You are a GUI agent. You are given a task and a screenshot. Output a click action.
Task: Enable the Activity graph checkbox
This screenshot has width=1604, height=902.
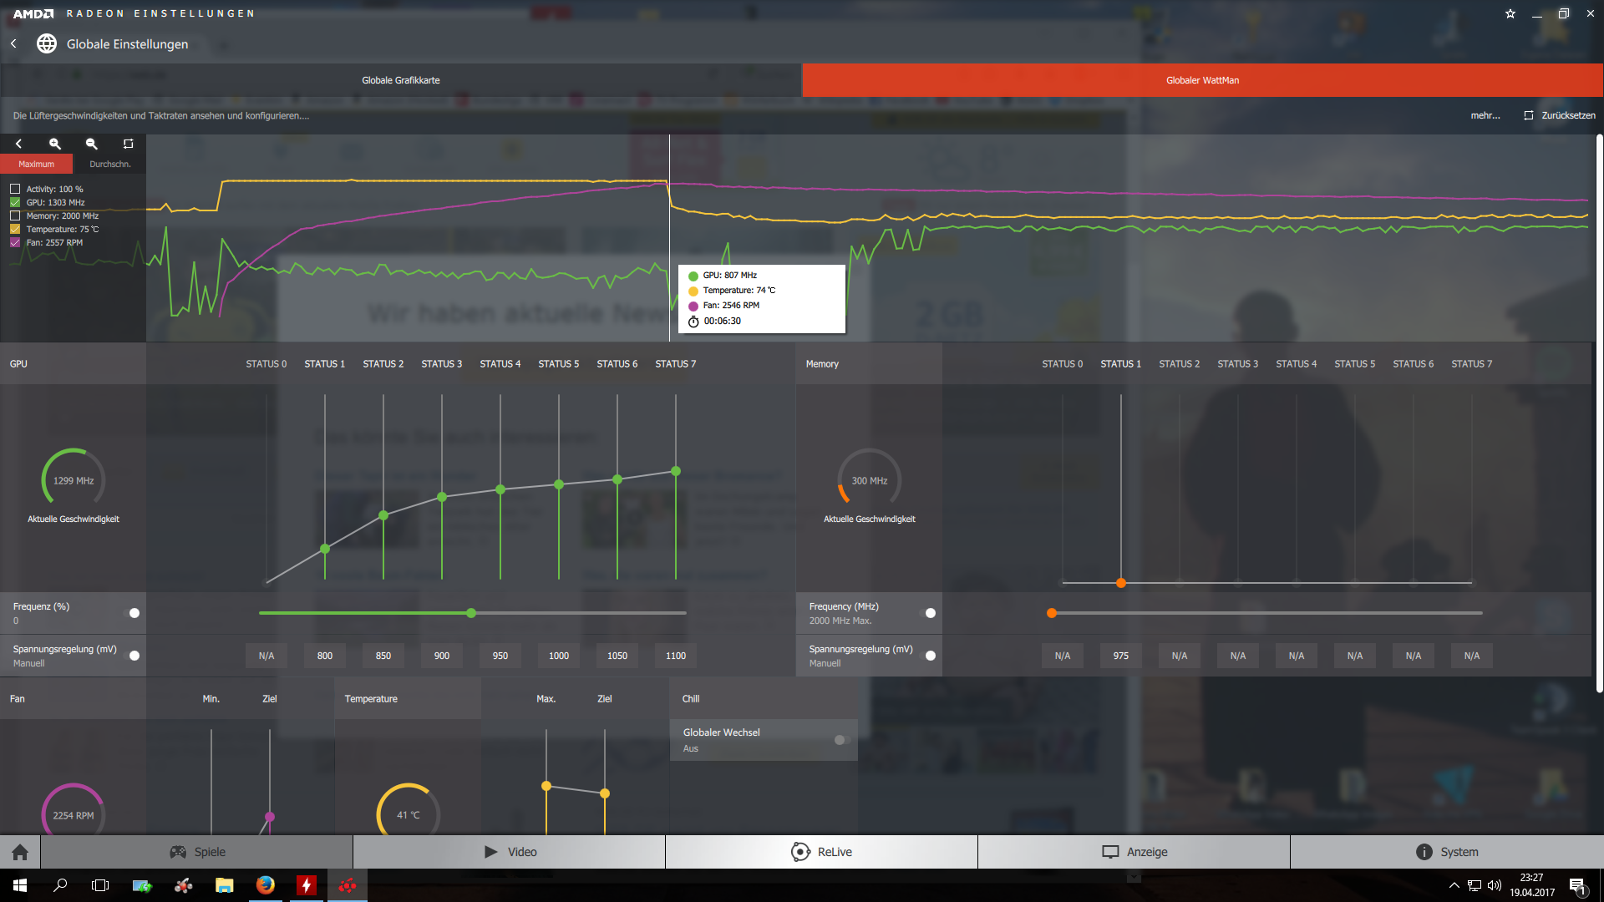coord(15,190)
